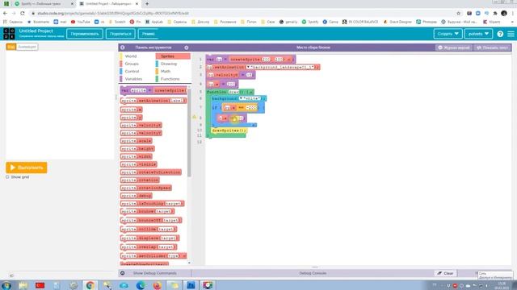517x290 pixels.
Task: Open the YouTube bookmark
Action: pyautogui.click(x=81, y=22)
